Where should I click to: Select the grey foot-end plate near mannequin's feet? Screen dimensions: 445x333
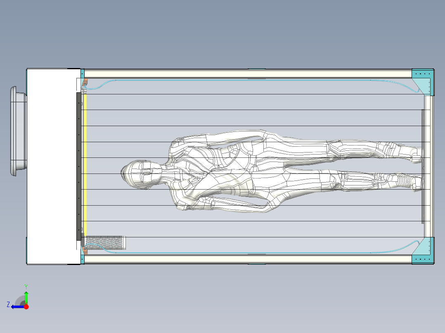coord(423,166)
